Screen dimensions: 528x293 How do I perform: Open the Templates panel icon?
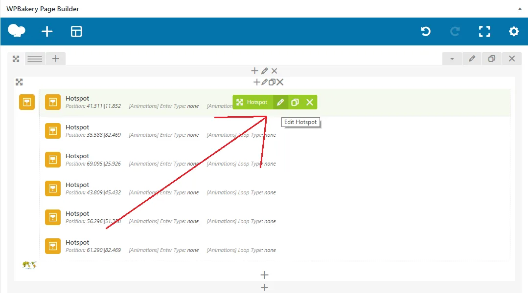pyautogui.click(x=76, y=32)
